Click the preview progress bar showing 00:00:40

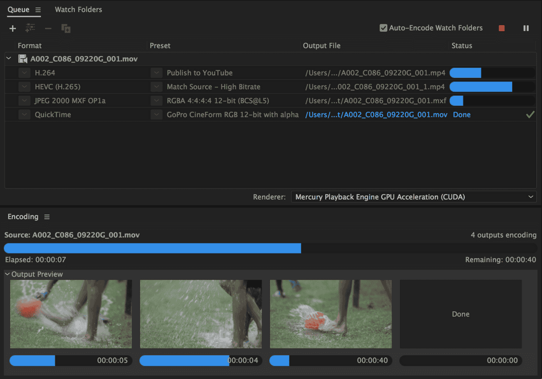(331, 361)
